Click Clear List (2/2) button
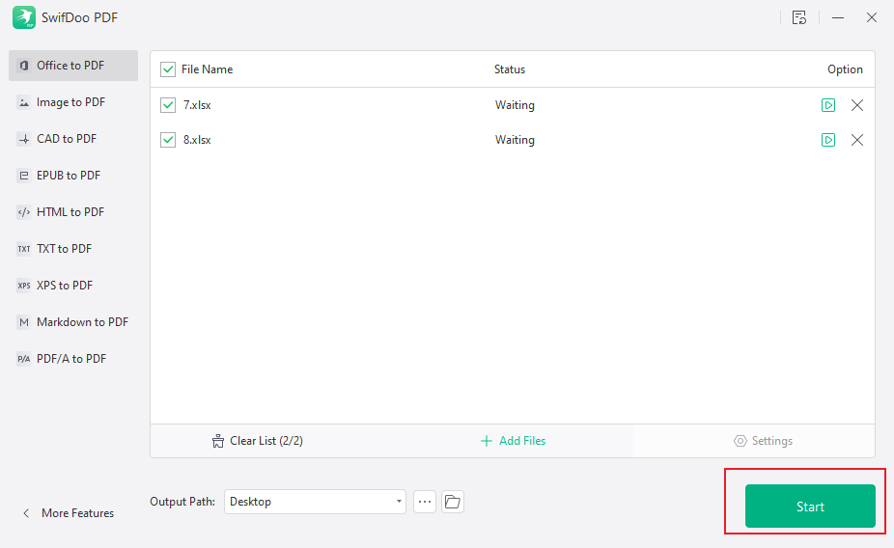The image size is (894, 548). click(258, 441)
